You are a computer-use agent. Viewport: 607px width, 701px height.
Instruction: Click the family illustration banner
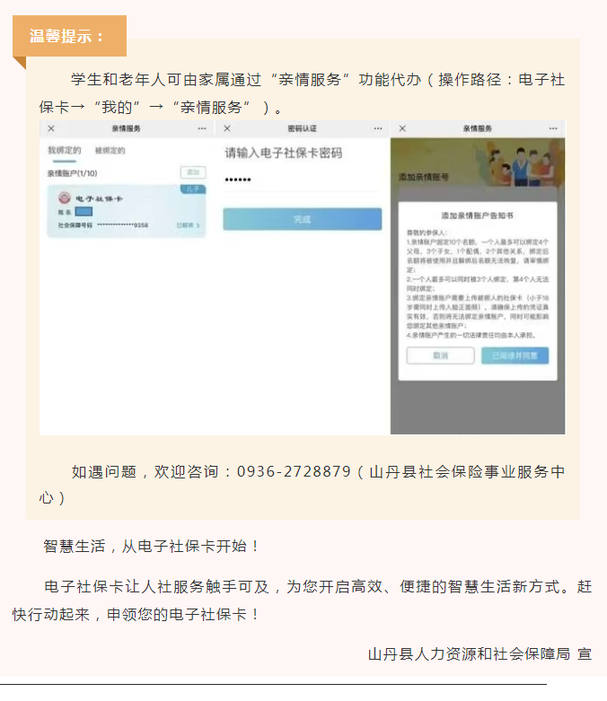(x=478, y=163)
